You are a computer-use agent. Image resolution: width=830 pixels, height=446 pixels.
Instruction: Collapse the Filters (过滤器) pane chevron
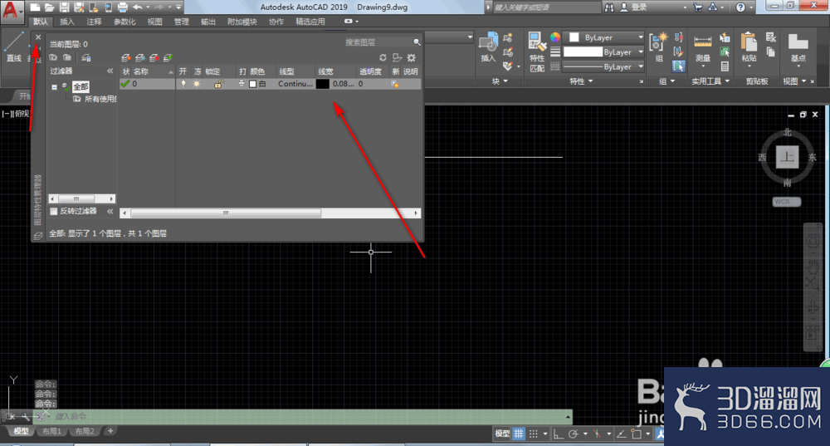110,71
